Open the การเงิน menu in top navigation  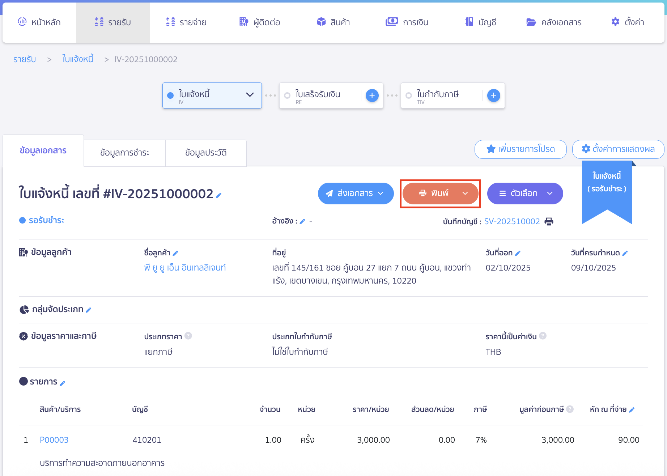(407, 22)
